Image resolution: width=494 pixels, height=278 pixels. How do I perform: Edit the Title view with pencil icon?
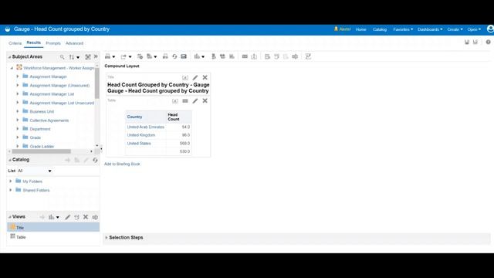pos(195,77)
